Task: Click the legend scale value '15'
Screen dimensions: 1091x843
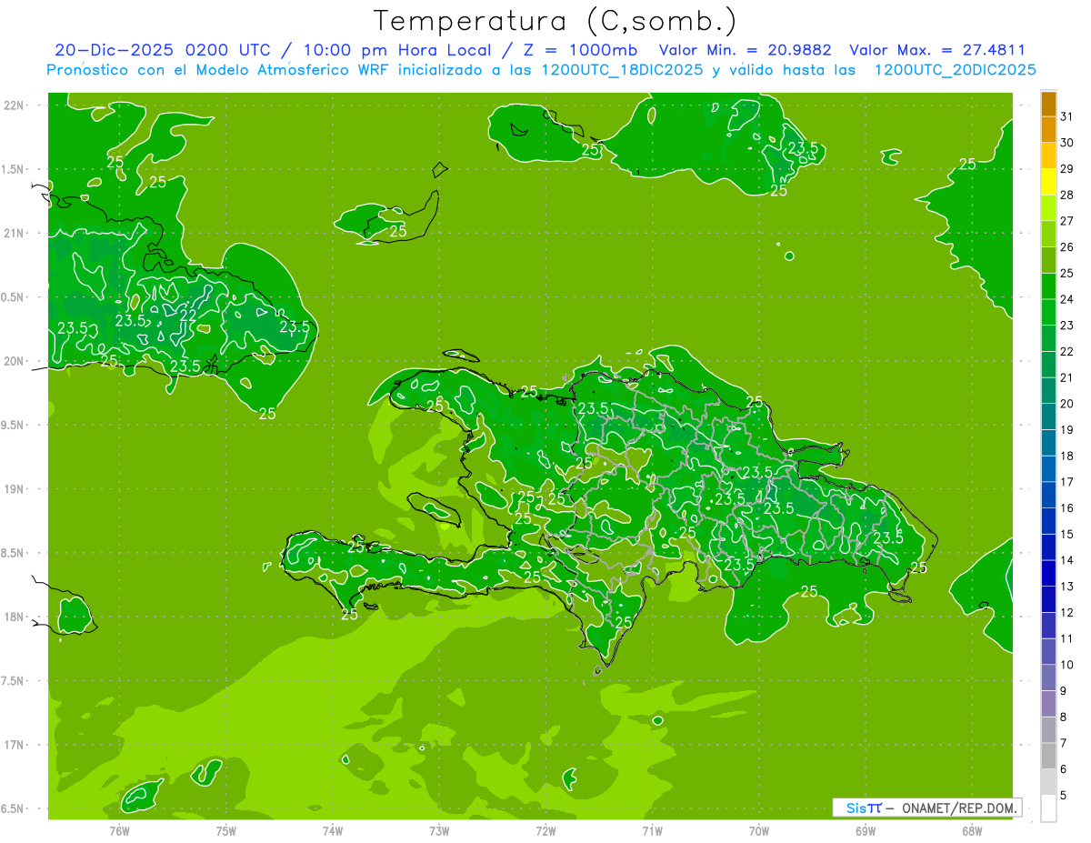Action: [x=1067, y=535]
